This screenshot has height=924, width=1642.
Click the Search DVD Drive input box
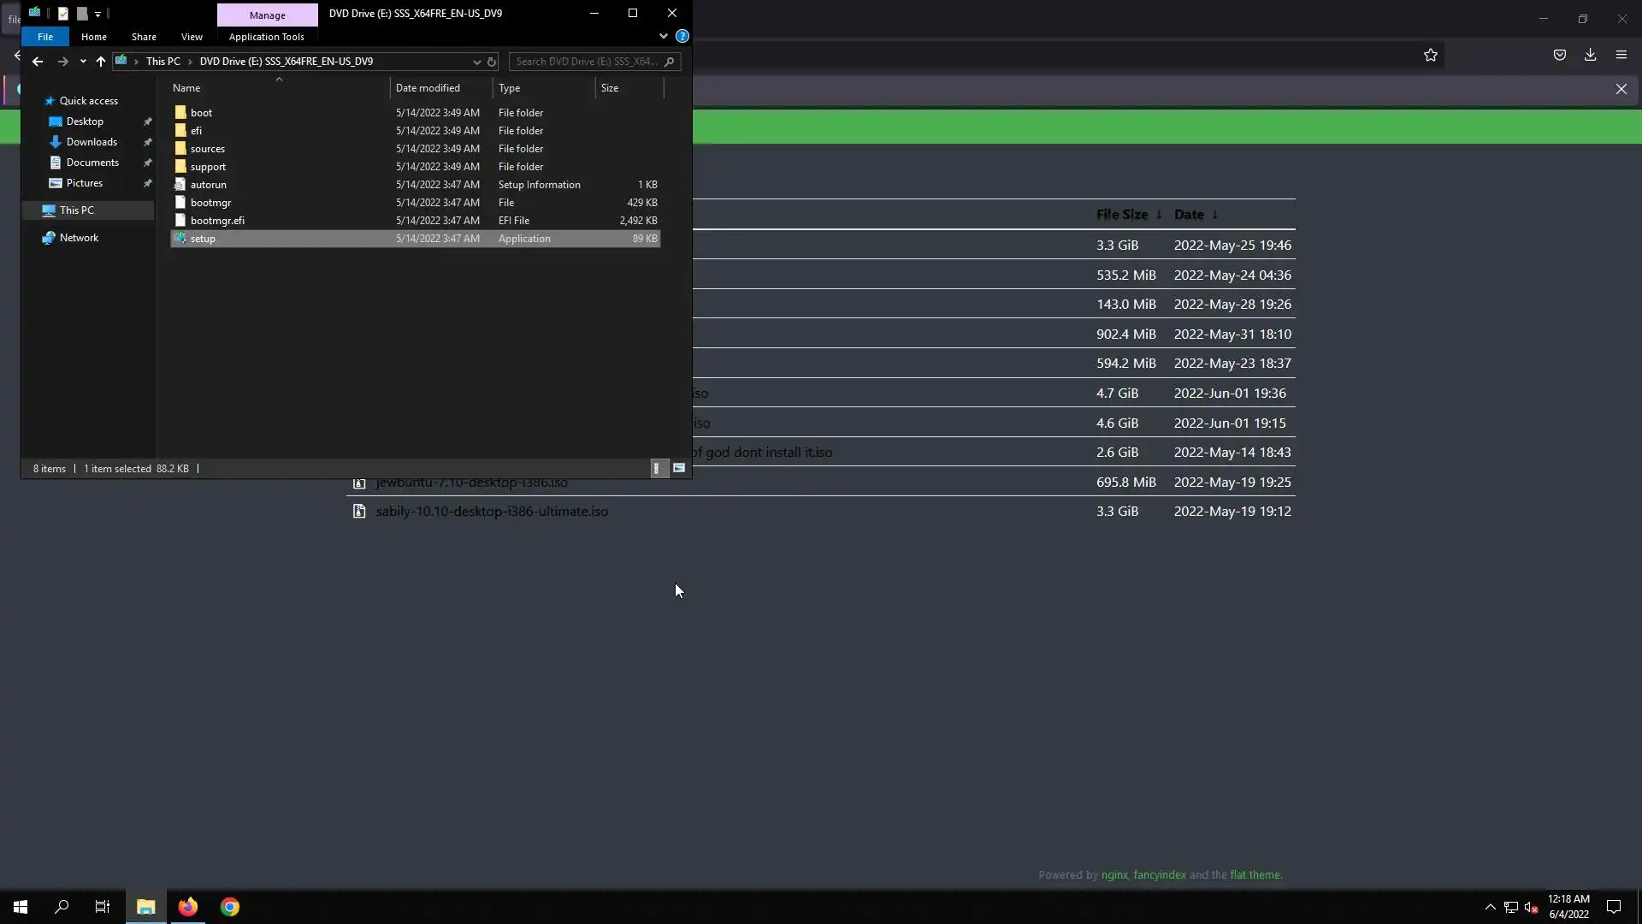click(x=587, y=62)
